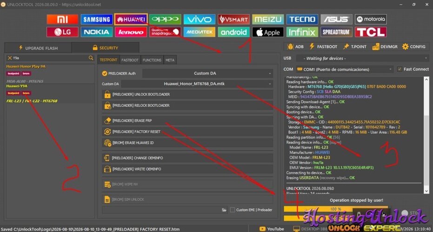
Task: Switch to SECURITY tab
Action: pyautogui.click(x=106, y=48)
